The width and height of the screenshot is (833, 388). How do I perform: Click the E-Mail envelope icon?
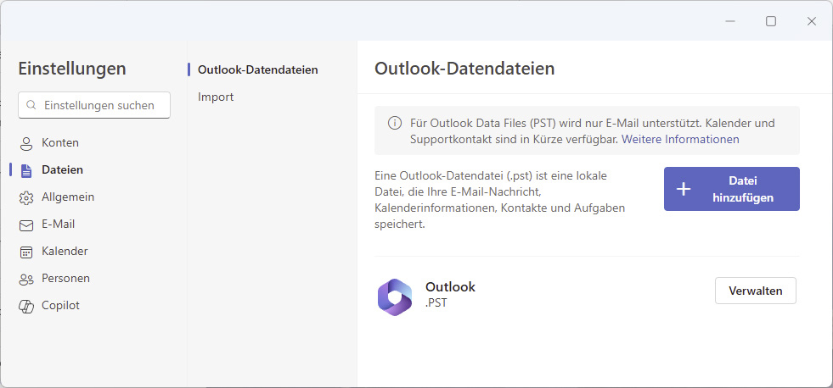point(26,225)
